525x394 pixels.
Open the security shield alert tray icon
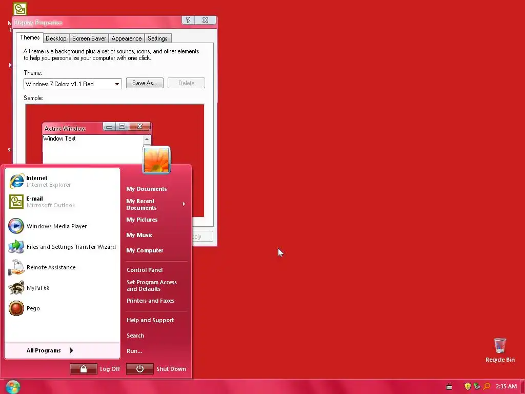468,386
